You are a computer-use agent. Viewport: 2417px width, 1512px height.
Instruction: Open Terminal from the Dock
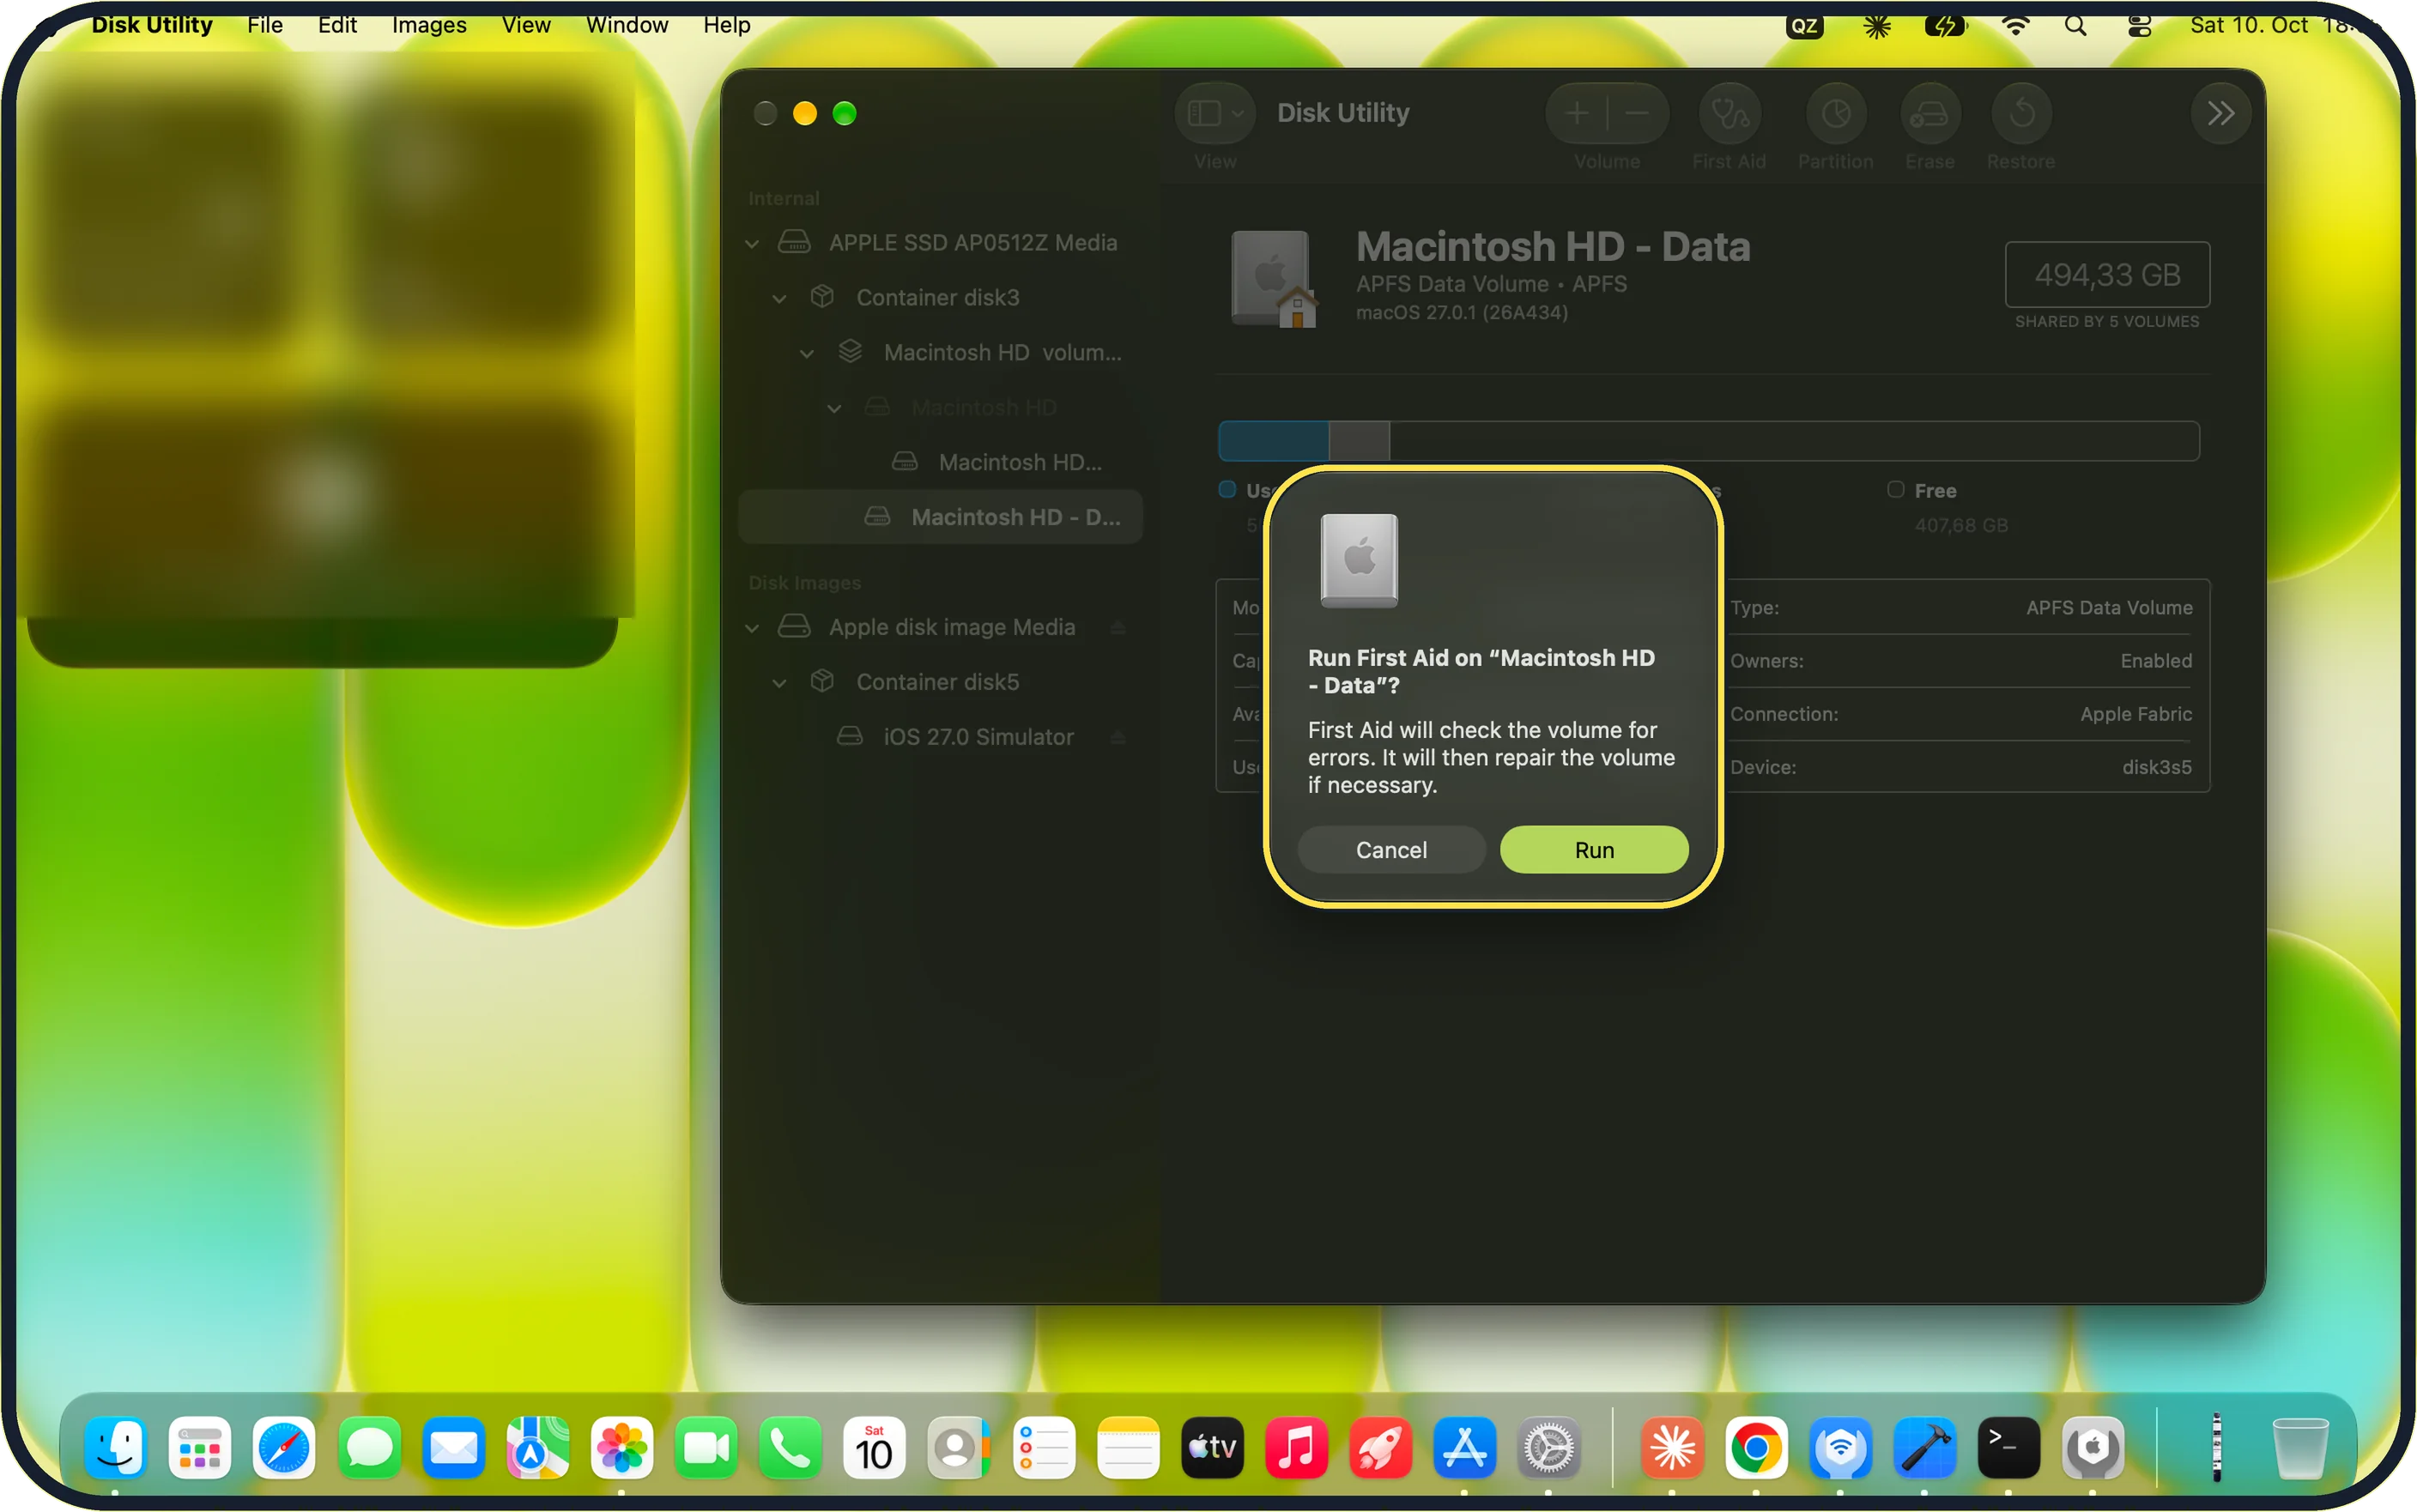[x=2008, y=1447]
